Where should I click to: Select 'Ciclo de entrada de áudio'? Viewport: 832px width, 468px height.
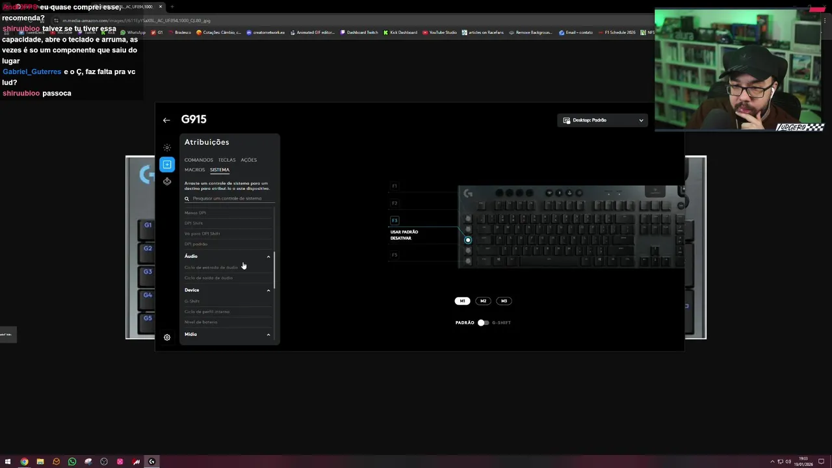[x=211, y=267]
